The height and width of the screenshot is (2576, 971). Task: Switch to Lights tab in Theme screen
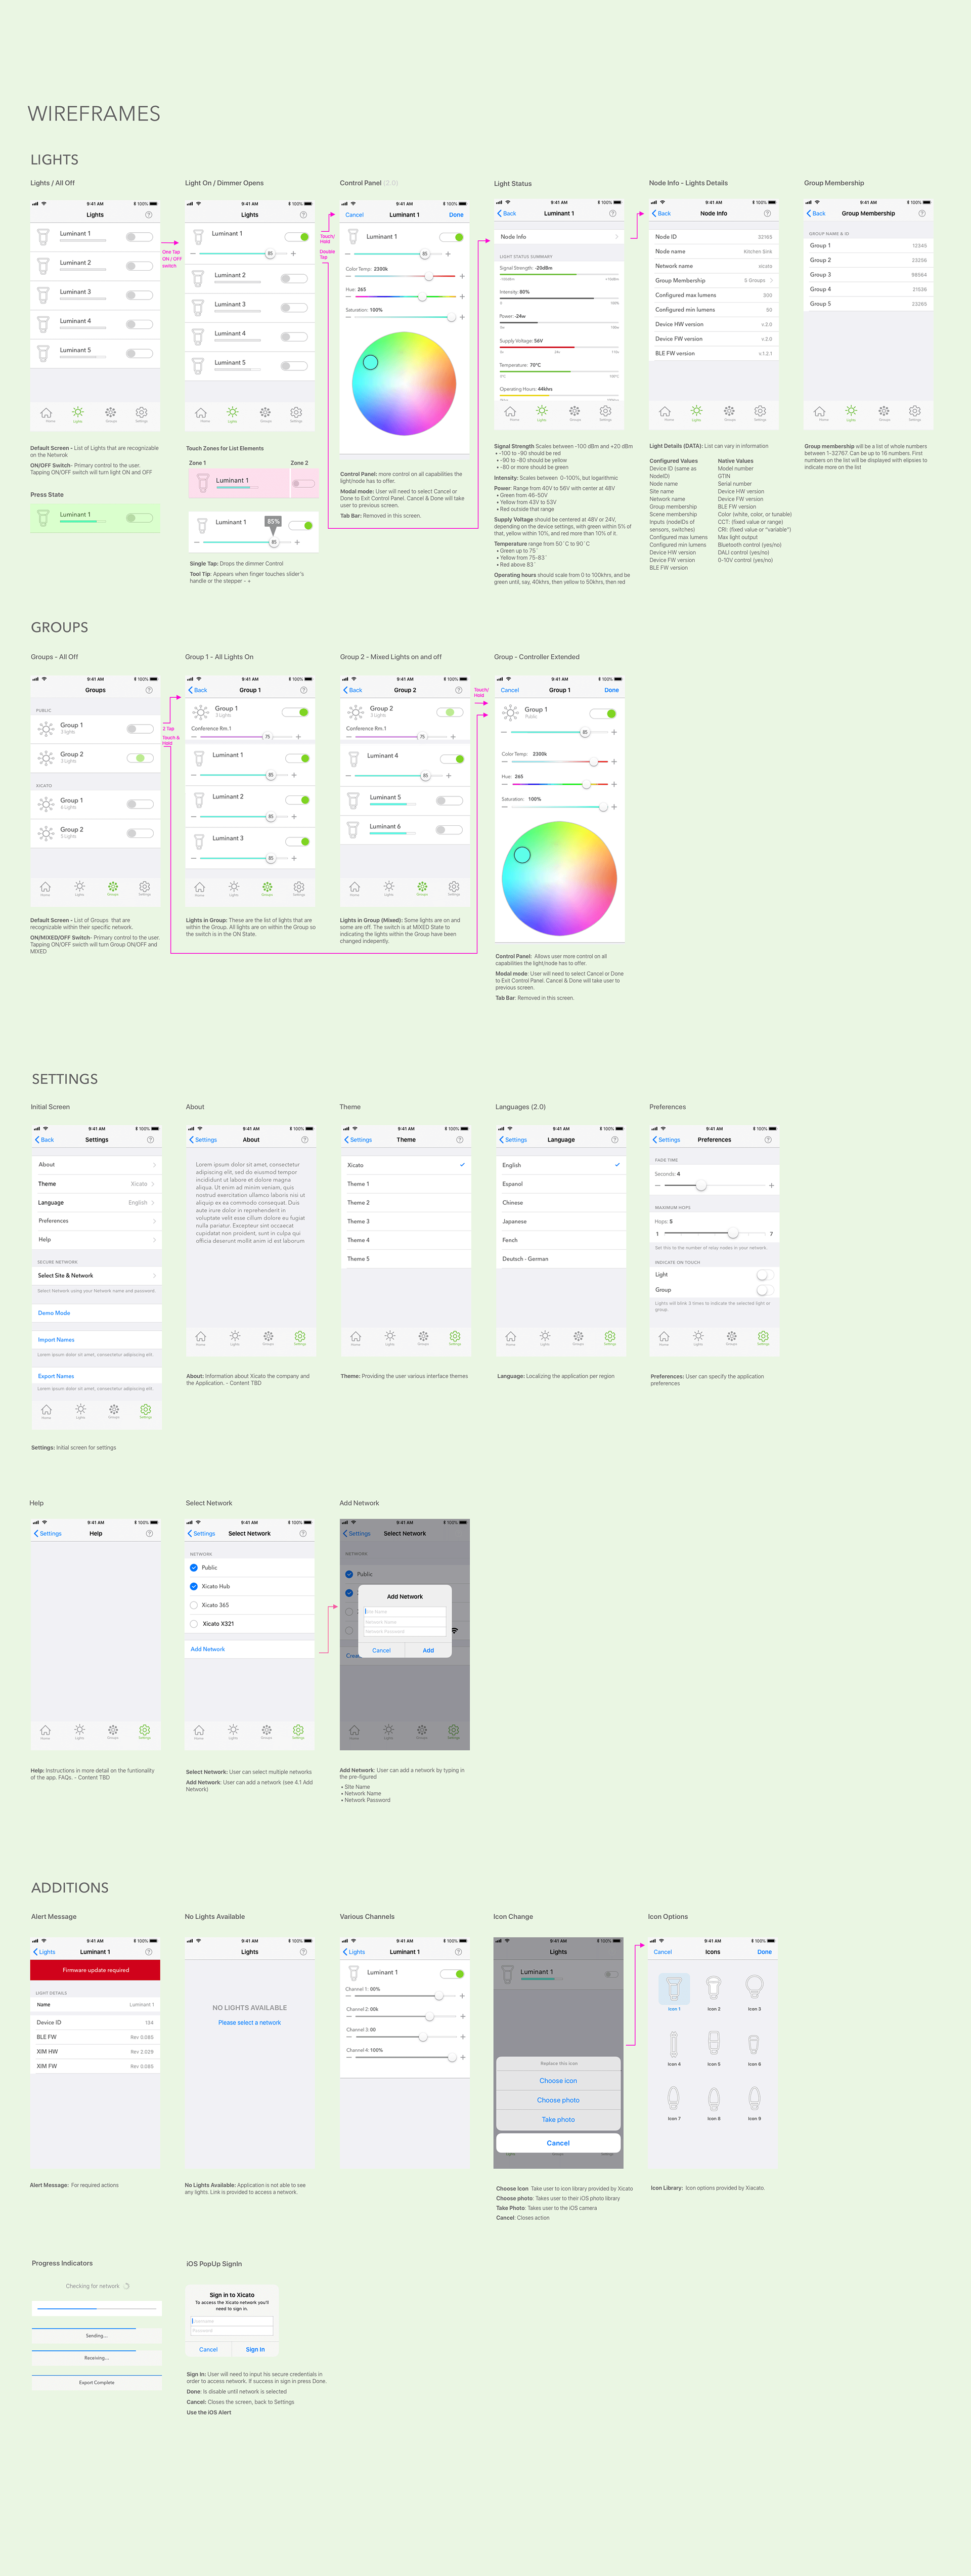click(x=389, y=1338)
